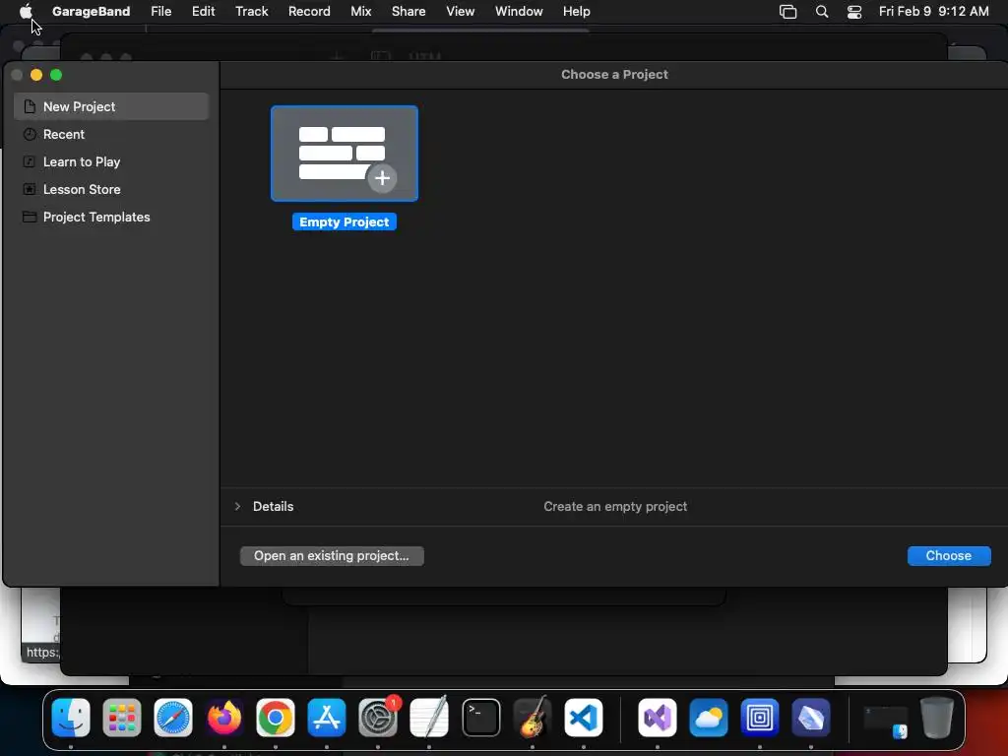Minimize the Choose a Project window
This screenshot has width=1008, height=756.
coord(36,75)
